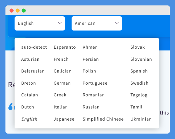Choose Russian language option
This screenshot has height=139, width=175.
(91, 107)
